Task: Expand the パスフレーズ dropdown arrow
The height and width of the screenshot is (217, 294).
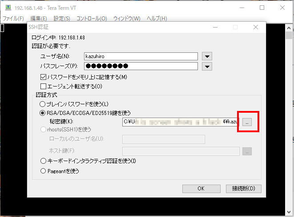Action: pos(207,67)
